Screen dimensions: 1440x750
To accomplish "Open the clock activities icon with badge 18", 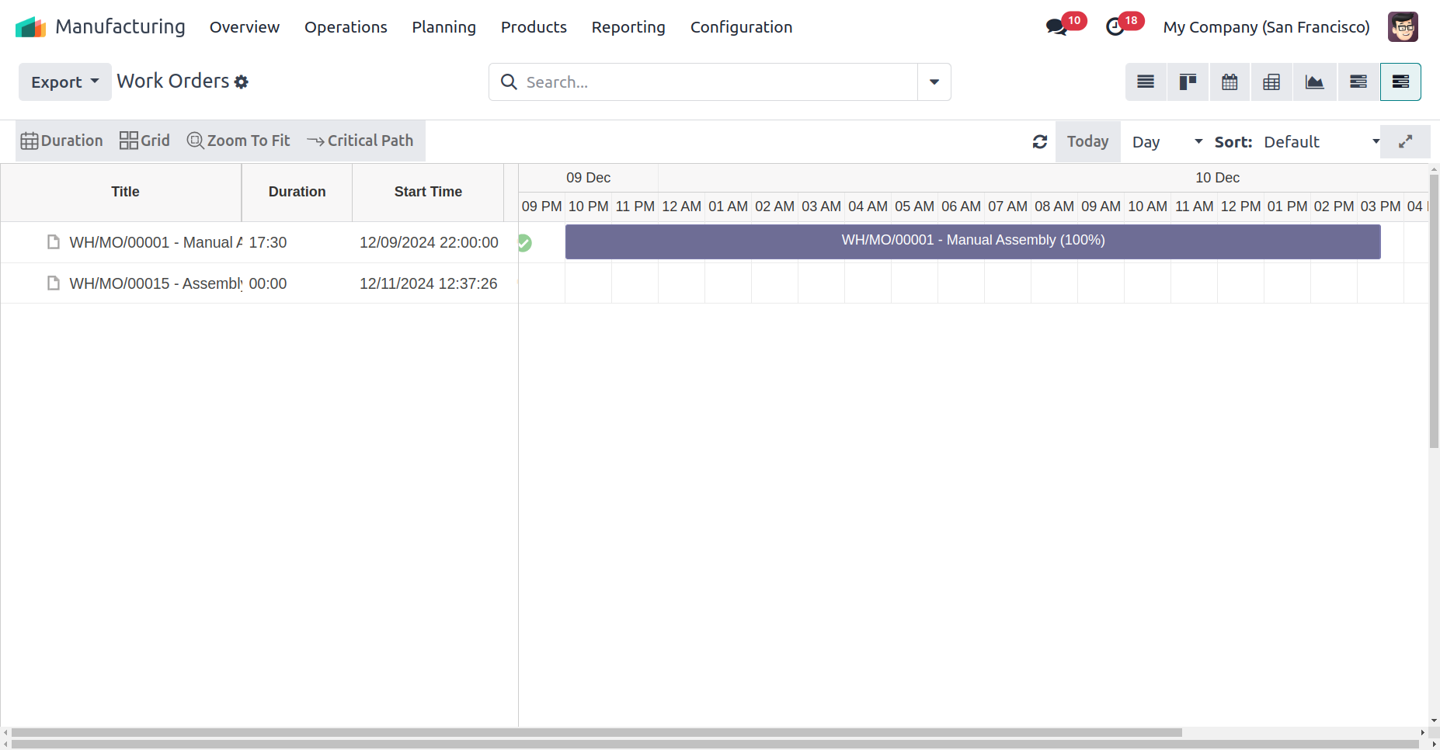I will (x=1115, y=27).
